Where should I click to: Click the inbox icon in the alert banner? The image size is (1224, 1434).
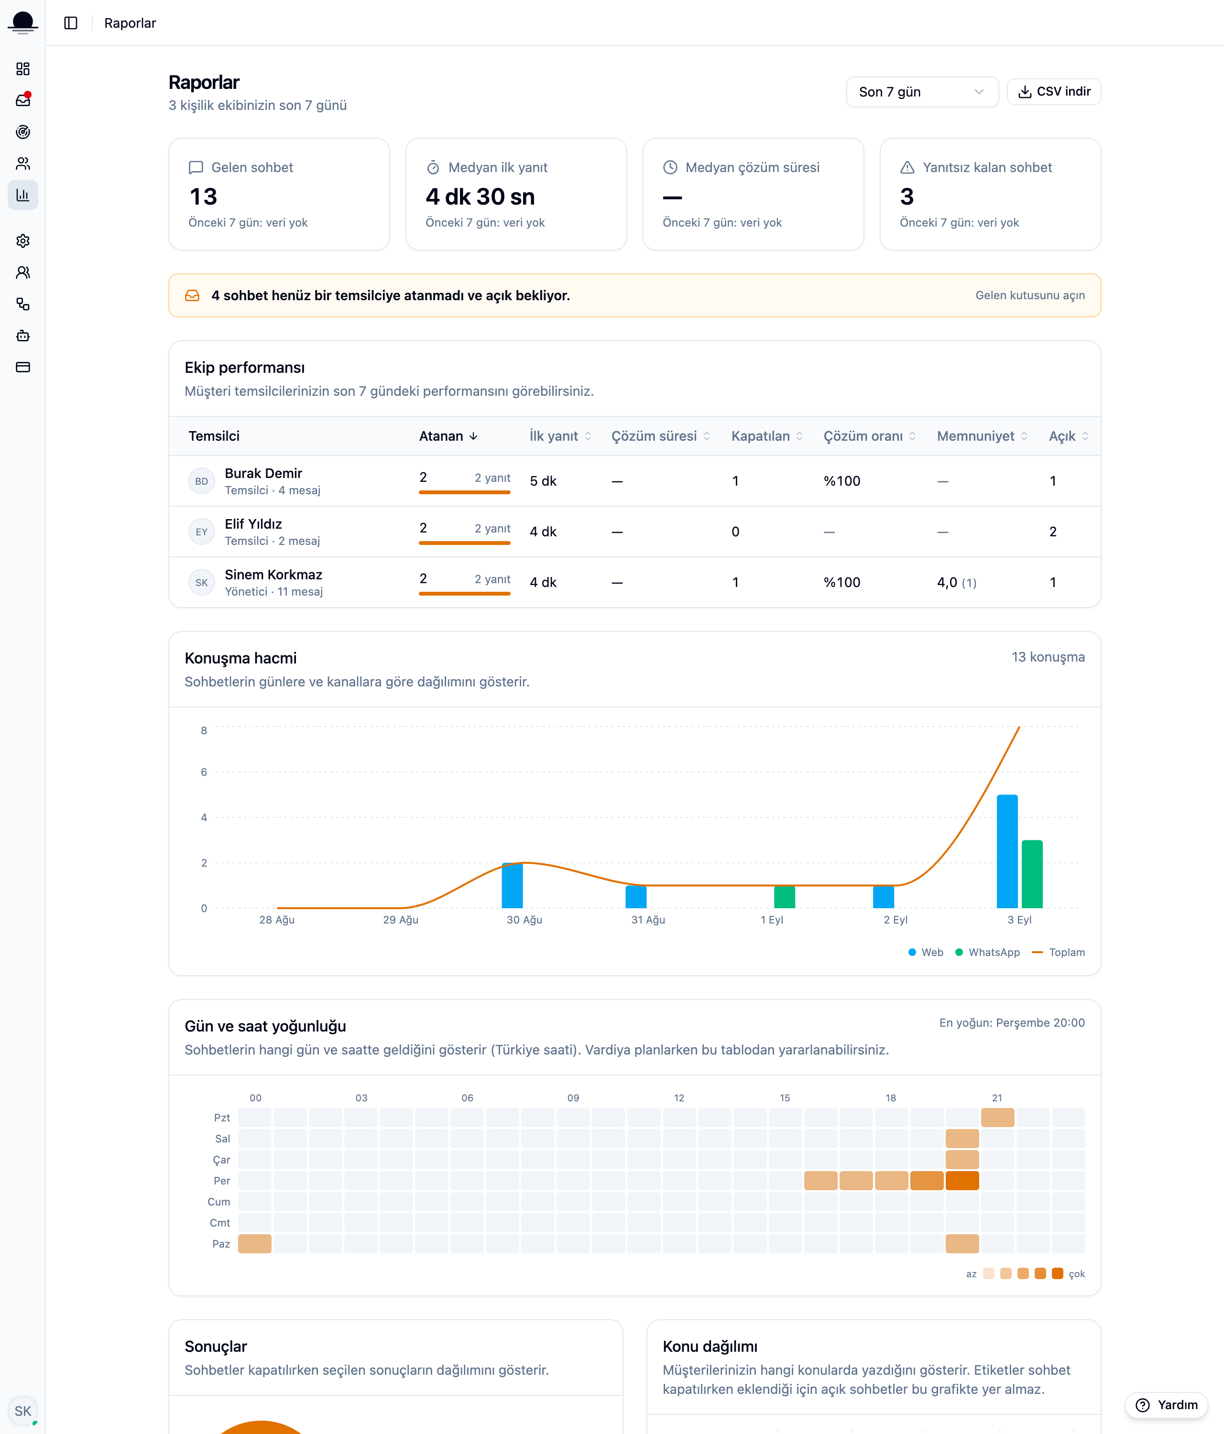coord(193,295)
